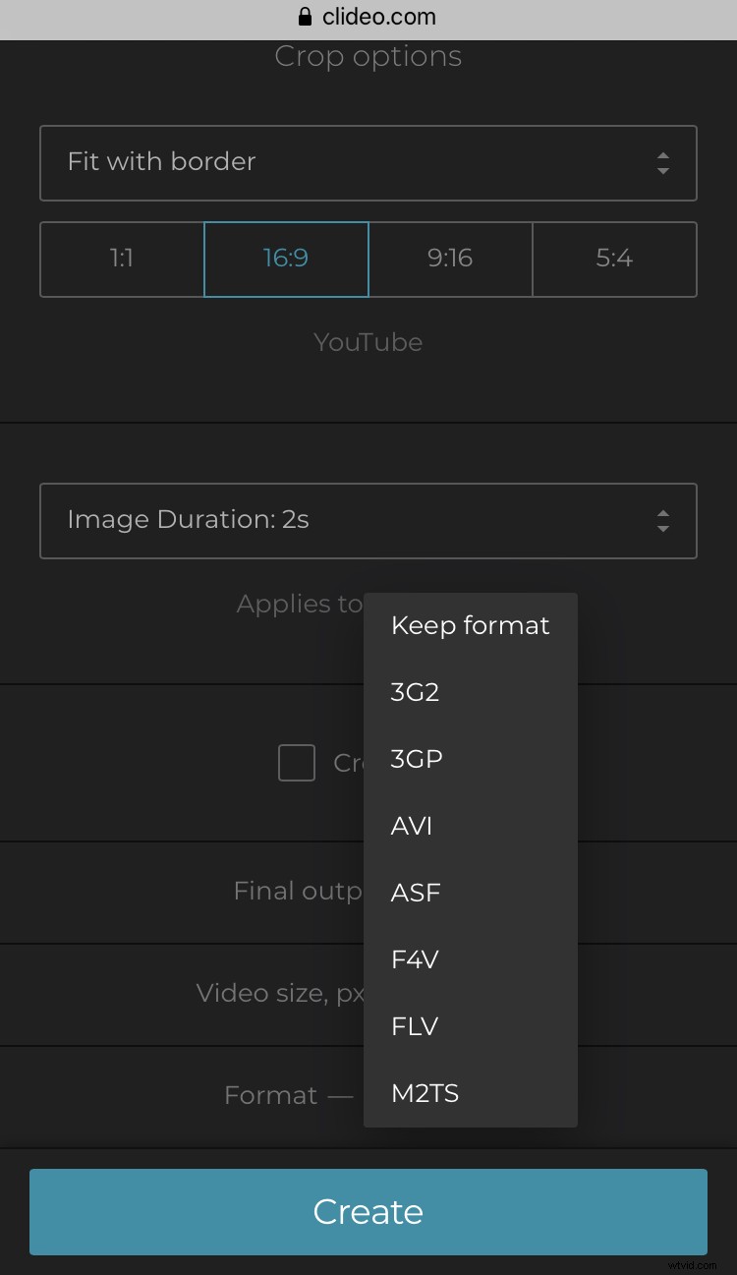Open the Image Duration dropdown
Image resolution: width=737 pixels, height=1275 pixels.
368,521
